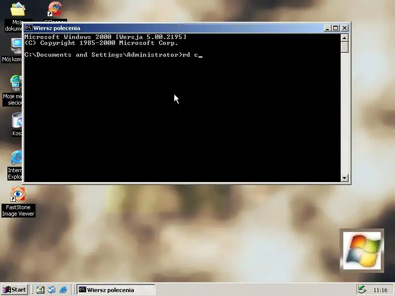Image resolution: width=395 pixels, height=296 pixels.
Task: Open the CCleaner desktop shortcut
Action: pyautogui.click(x=55, y=9)
